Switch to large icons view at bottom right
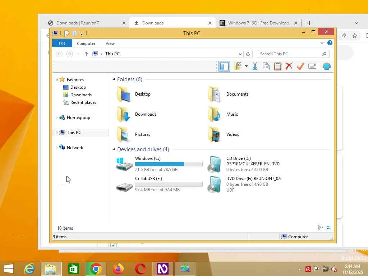368x276 pixels. coord(328,227)
